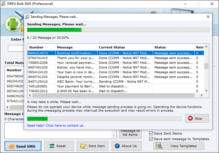Click the Retr column header
This screenshot has height=153, width=219.
click(199, 47)
